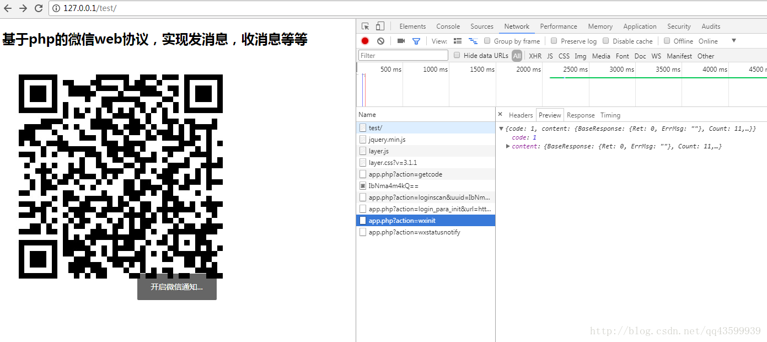767x342 pixels.
Task: Select the jquery.min.js request
Action: tap(425, 140)
